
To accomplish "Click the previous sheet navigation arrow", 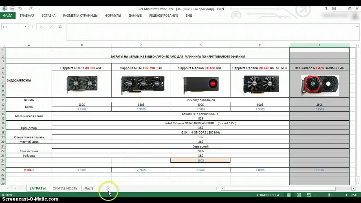I will tap(8, 188).
